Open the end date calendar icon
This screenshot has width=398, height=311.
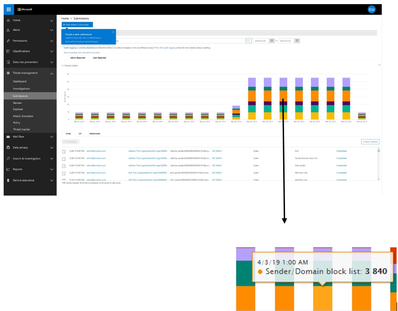click(x=297, y=41)
